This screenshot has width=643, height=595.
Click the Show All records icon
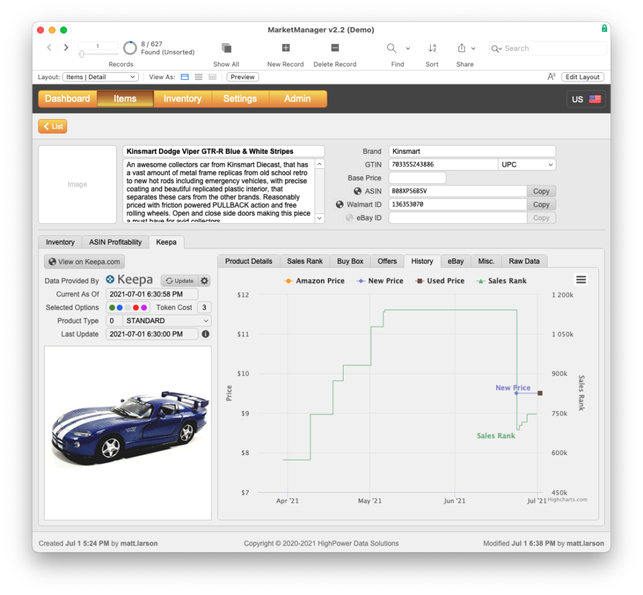click(x=226, y=48)
